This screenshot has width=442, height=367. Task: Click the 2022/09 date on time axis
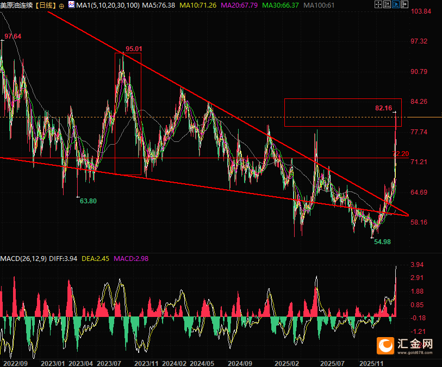click(x=16, y=363)
